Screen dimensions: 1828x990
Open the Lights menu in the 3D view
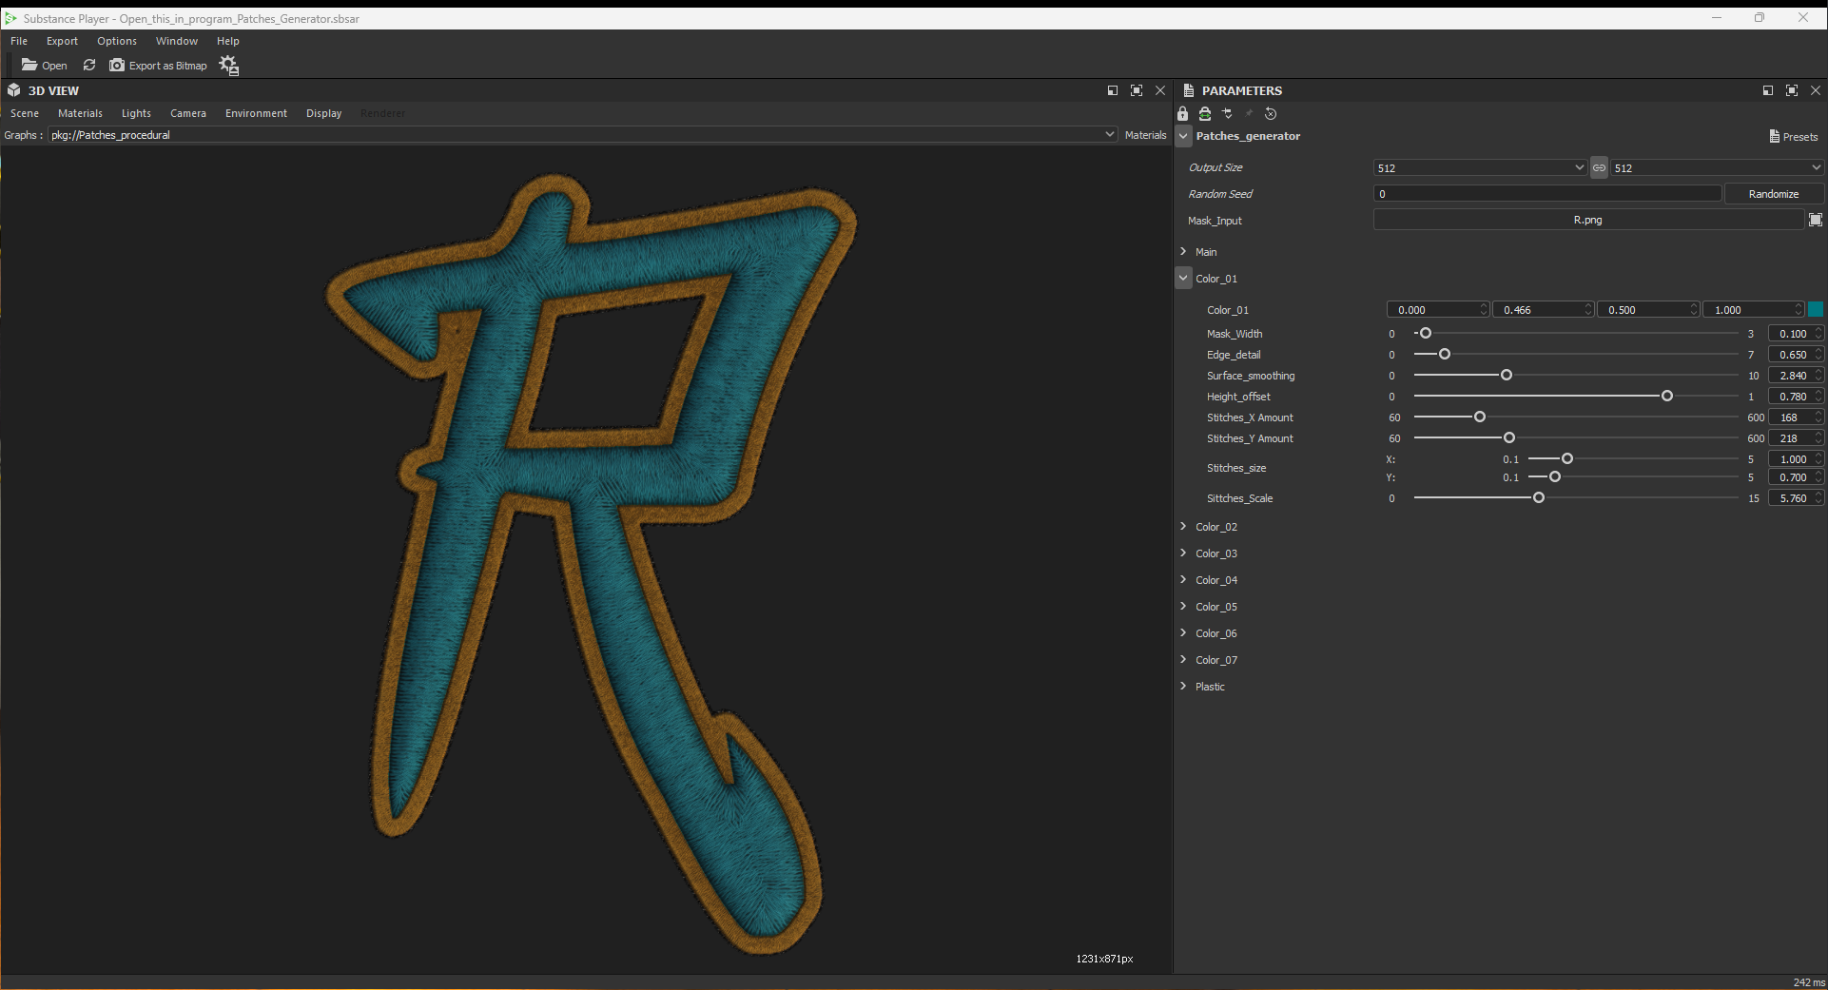point(136,113)
